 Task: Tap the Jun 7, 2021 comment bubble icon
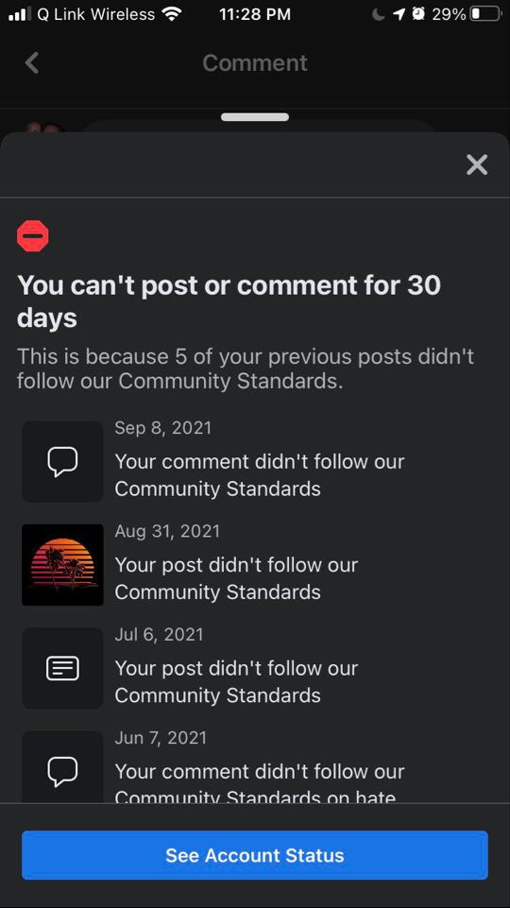click(x=62, y=766)
